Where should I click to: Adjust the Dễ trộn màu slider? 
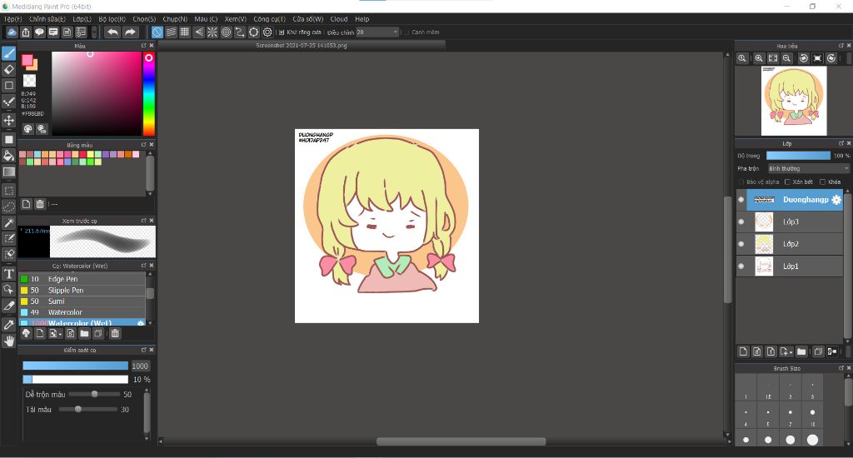tap(94, 395)
